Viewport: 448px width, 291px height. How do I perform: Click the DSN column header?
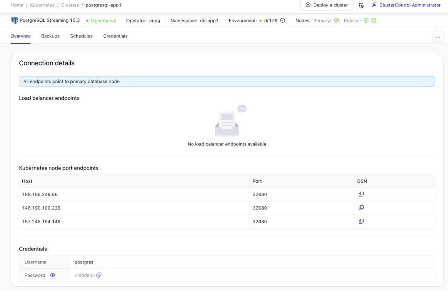[395, 181]
